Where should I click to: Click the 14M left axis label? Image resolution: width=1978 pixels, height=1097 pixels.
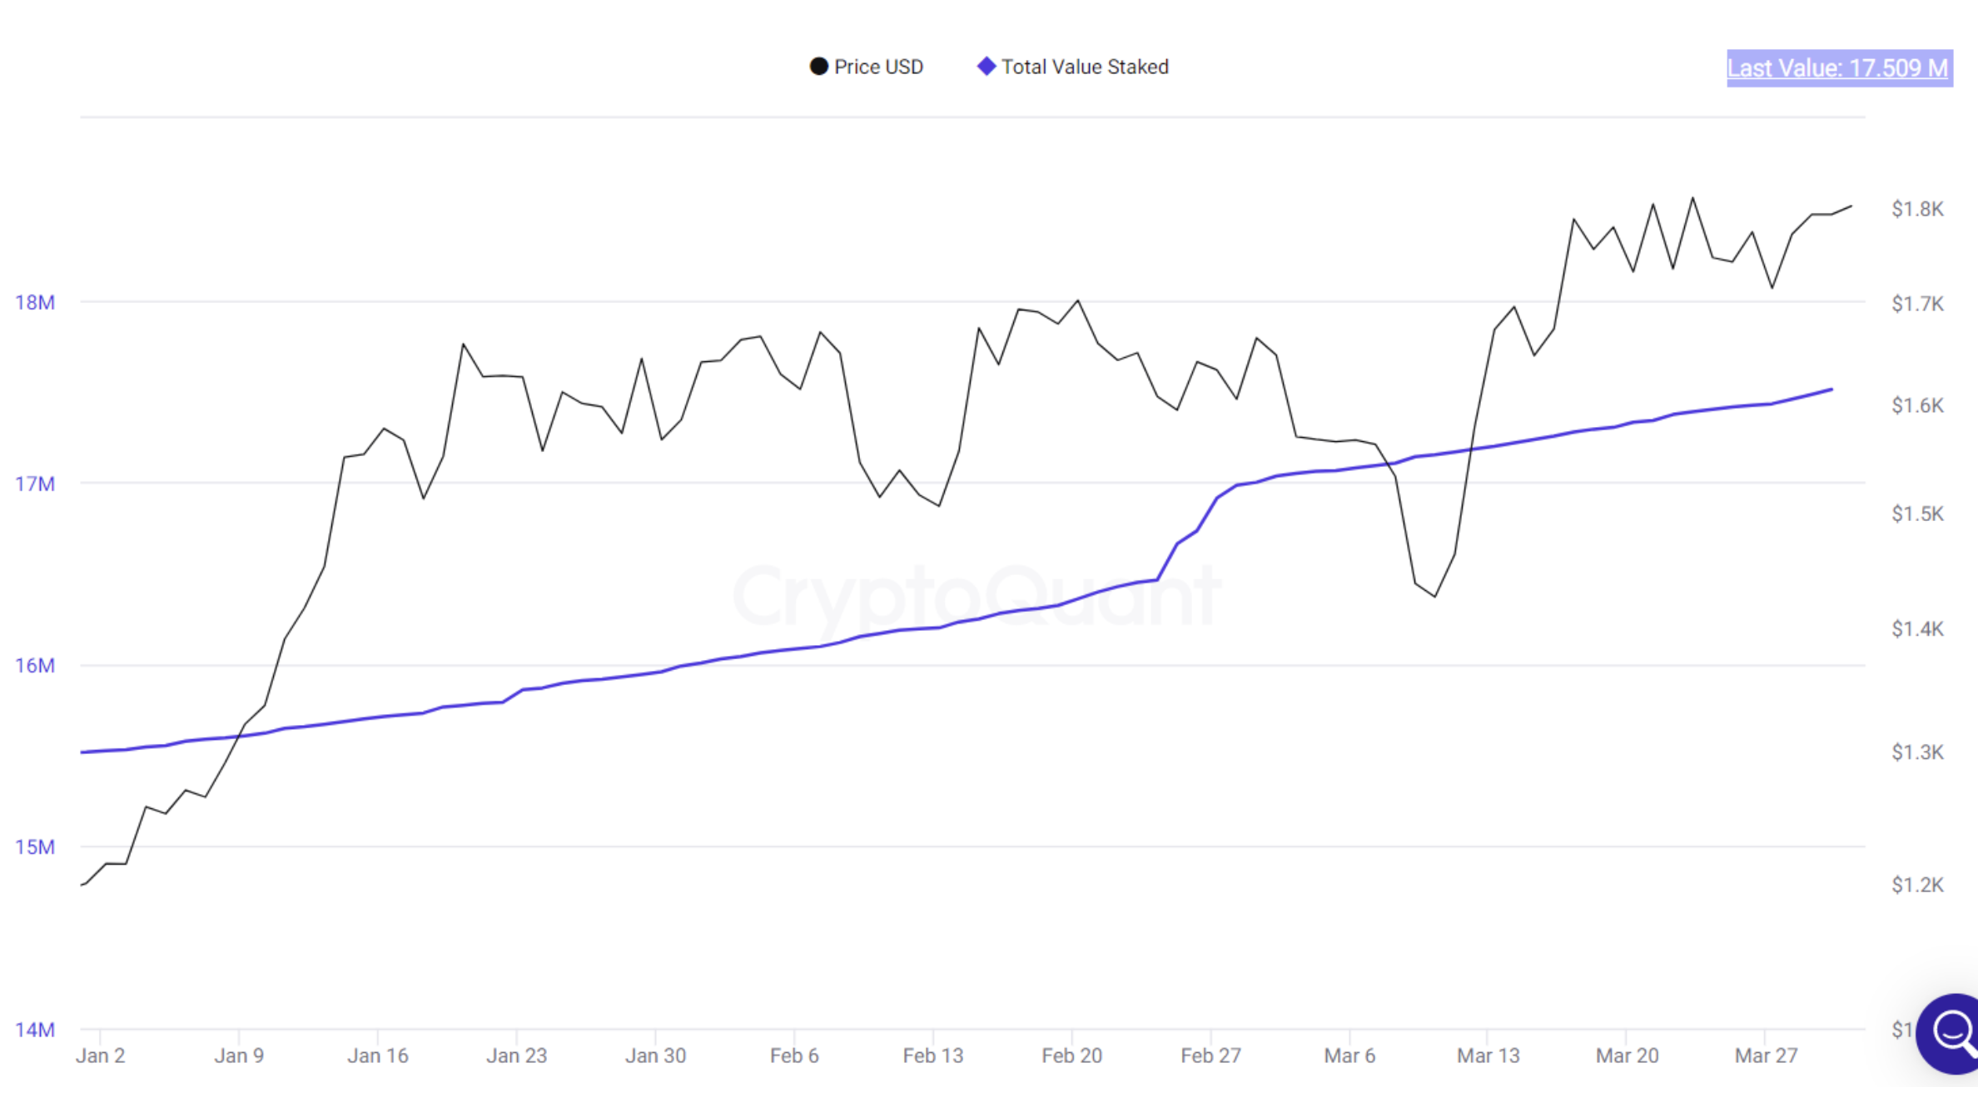(x=35, y=1030)
